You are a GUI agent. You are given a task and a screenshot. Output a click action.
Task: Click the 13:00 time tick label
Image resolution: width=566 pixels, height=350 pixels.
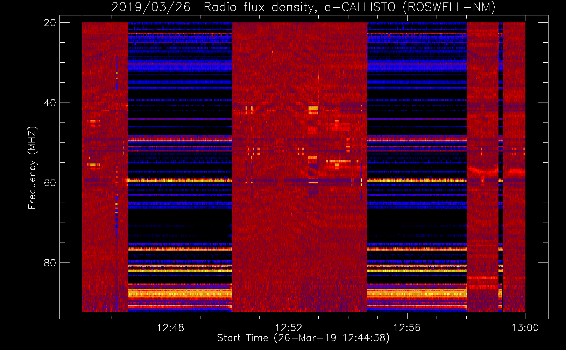coord(525,328)
